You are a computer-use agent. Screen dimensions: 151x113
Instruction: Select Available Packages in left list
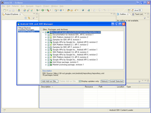pyautogui.click(x=29, y=31)
